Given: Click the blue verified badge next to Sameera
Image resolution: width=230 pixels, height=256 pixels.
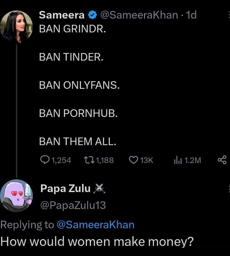Looking at the screenshot, I should 93,15.
